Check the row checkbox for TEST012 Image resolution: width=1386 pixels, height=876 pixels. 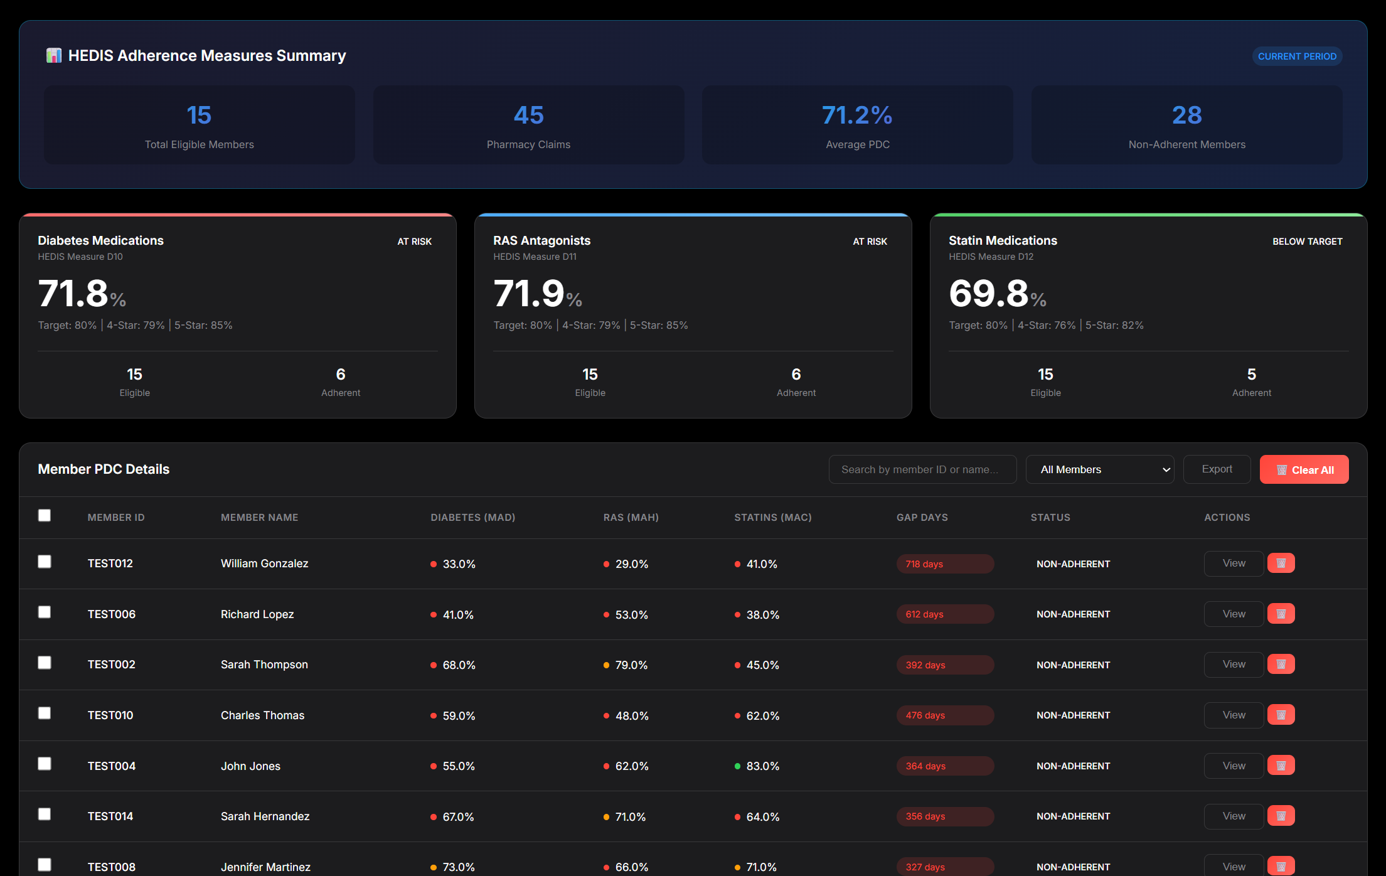pyautogui.click(x=45, y=562)
